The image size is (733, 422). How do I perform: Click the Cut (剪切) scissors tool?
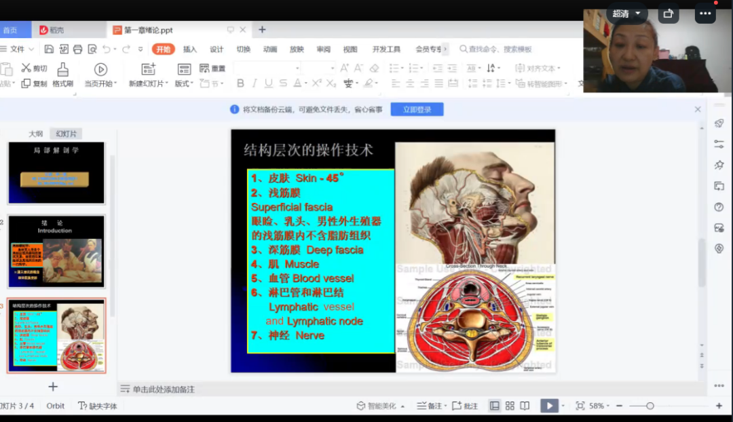34,69
